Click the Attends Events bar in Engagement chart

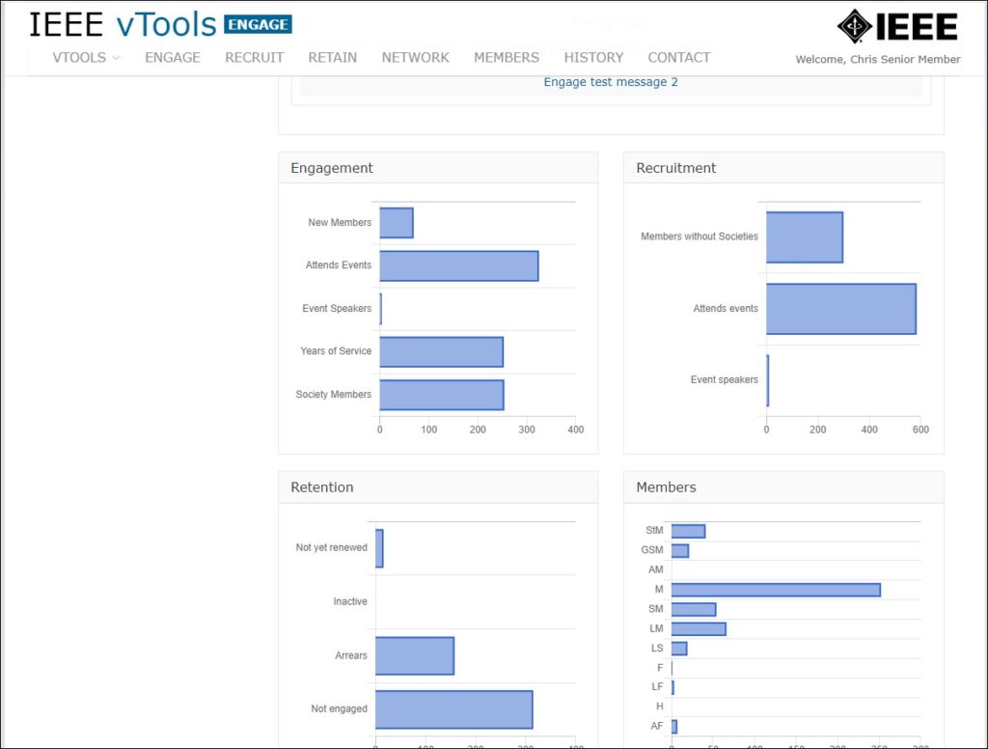(x=458, y=265)
